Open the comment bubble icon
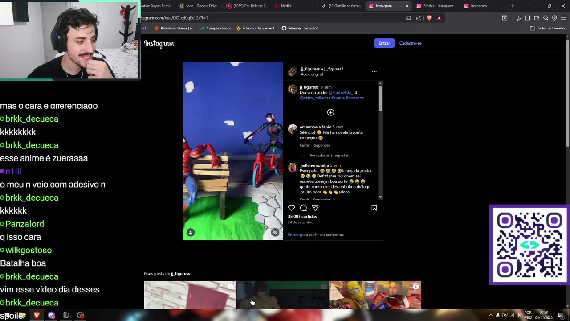 [303, 208]
